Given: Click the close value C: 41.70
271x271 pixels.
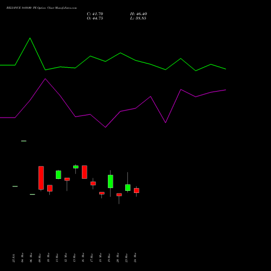Looking at the screenshot, I should pyautogui.click(x=95, y=14).
